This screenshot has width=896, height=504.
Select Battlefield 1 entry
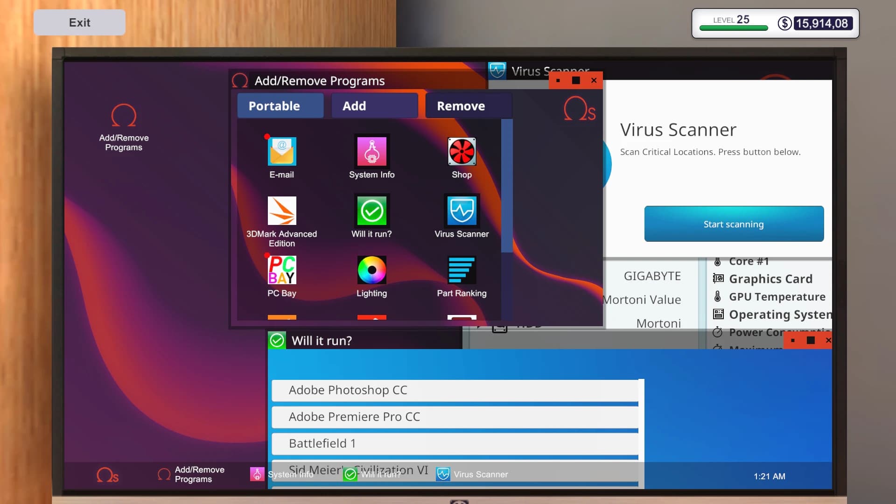(x=455, y=443)
